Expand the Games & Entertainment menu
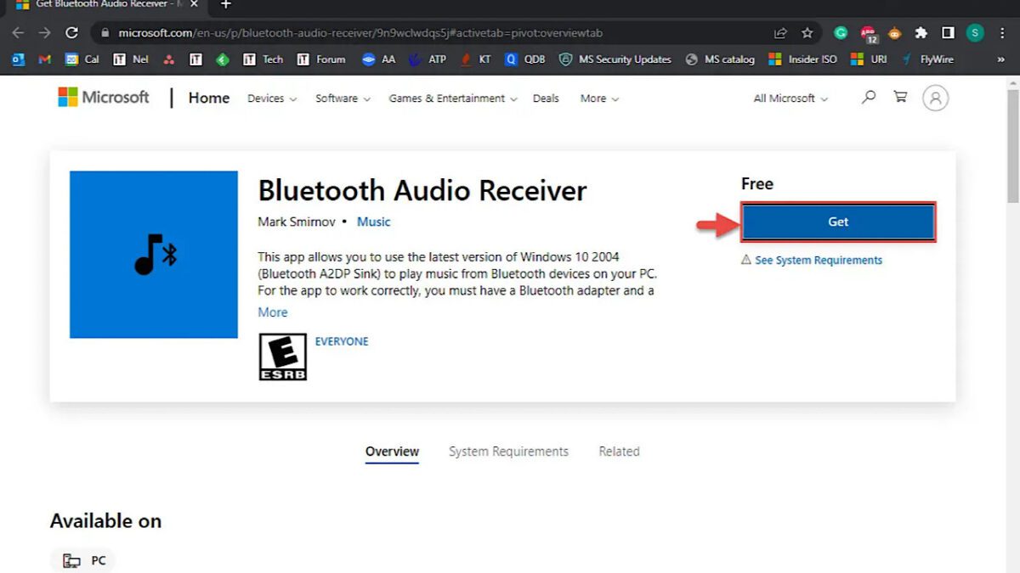The width and height of the screenshot is (1020, 573). pyautogui.click(x=453, y=98)
